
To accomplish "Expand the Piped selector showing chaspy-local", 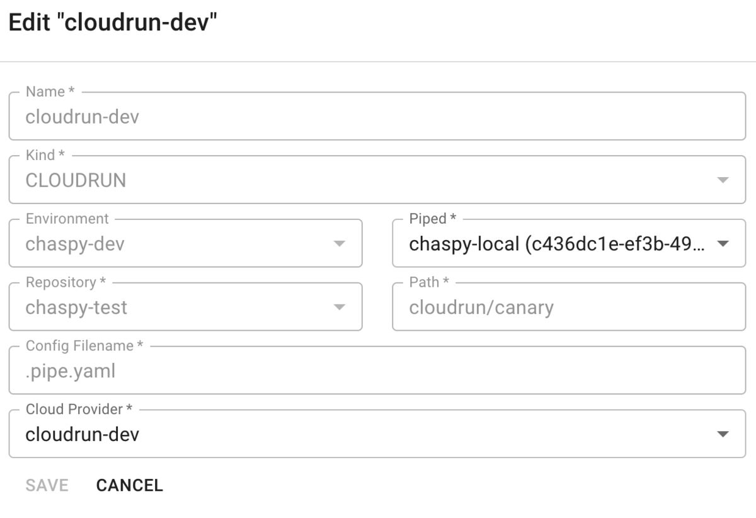I will 569,243.
